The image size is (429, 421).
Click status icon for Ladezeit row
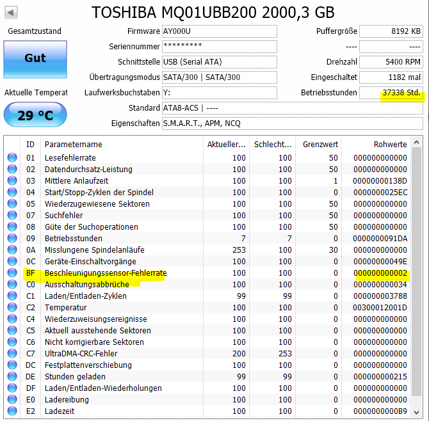click(12, 411)
